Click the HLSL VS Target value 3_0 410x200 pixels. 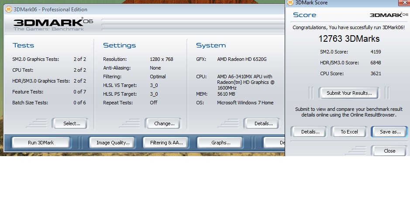point(154,85)
